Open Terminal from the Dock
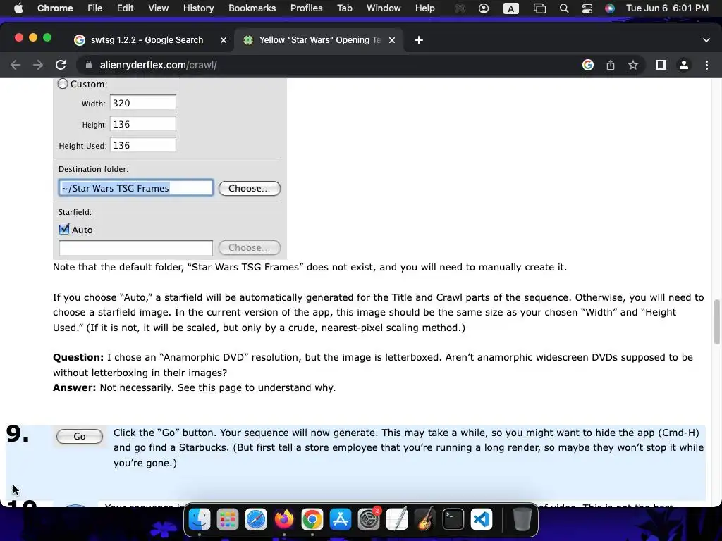Viewport: 722px width, 541px height. click(x=453, y=519)
